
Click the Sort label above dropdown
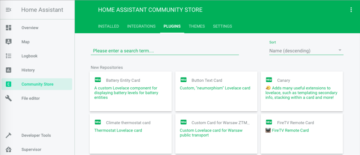click(272, 42)
